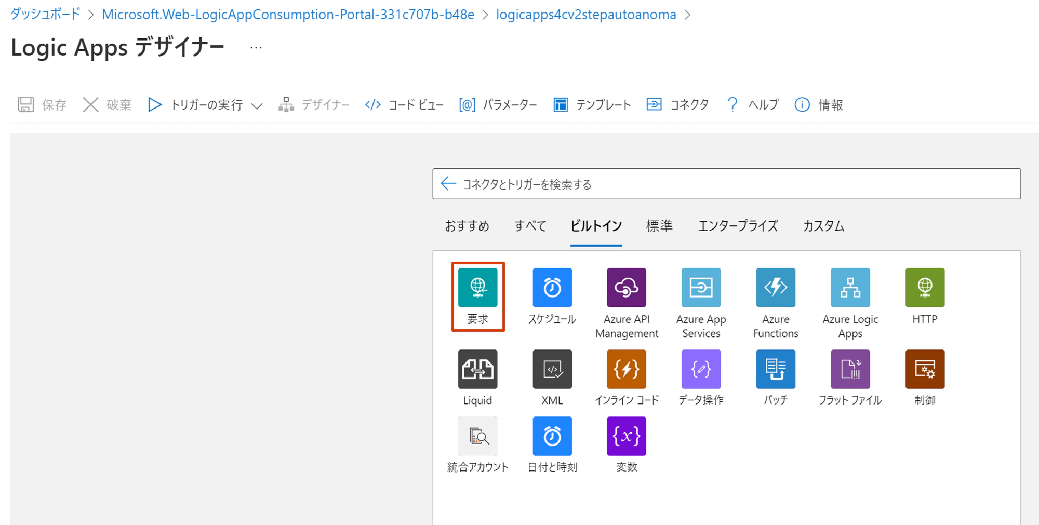Viewport: 1039px width, 525px height.
Task: Select the Azure API Management connector
Action: pyautogui.click(x=626, y=287)
